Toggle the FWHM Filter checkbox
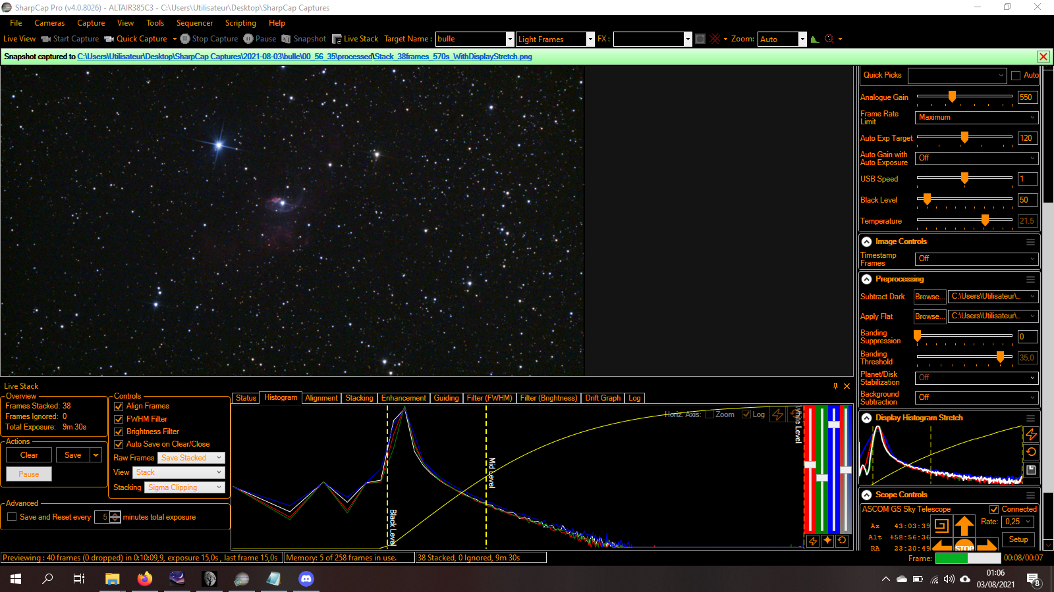The image size is (1054, 592). pos(119,419)
